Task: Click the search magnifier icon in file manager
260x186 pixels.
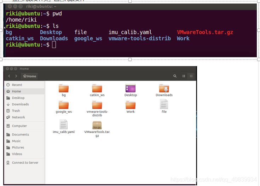Action: (x=175, y=76)
